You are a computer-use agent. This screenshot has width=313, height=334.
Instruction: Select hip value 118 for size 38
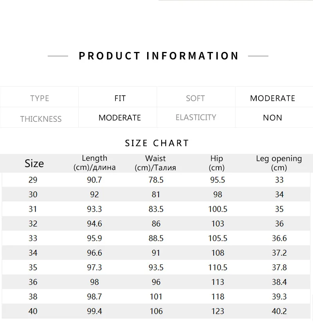coord(218,296)
